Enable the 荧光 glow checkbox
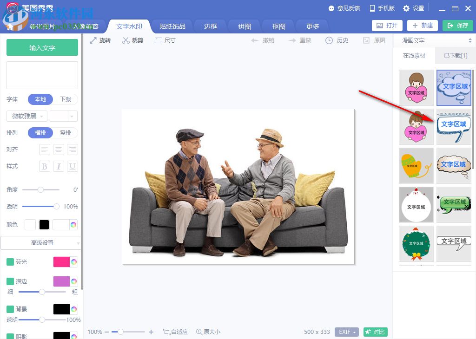Viewport: 476px width, 339px height. (x=11, y=262)
